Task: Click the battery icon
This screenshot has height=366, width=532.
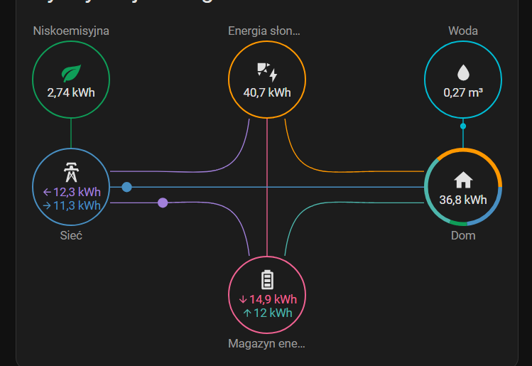Action: pyautogui.click(x=267, y=279)
